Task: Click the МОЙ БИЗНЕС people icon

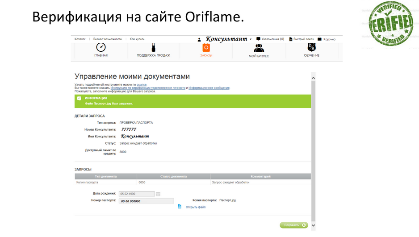Action: tap(259, 48)
